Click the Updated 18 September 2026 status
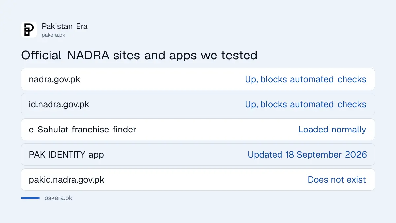 tap(307, 155)
